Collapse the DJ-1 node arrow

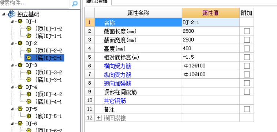coord(12,22)
